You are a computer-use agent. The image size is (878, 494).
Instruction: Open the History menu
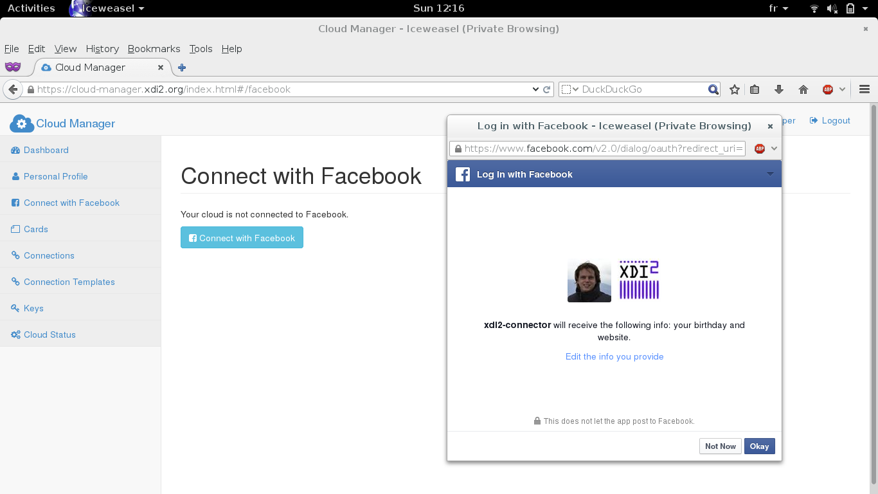[x=102, y=49]
